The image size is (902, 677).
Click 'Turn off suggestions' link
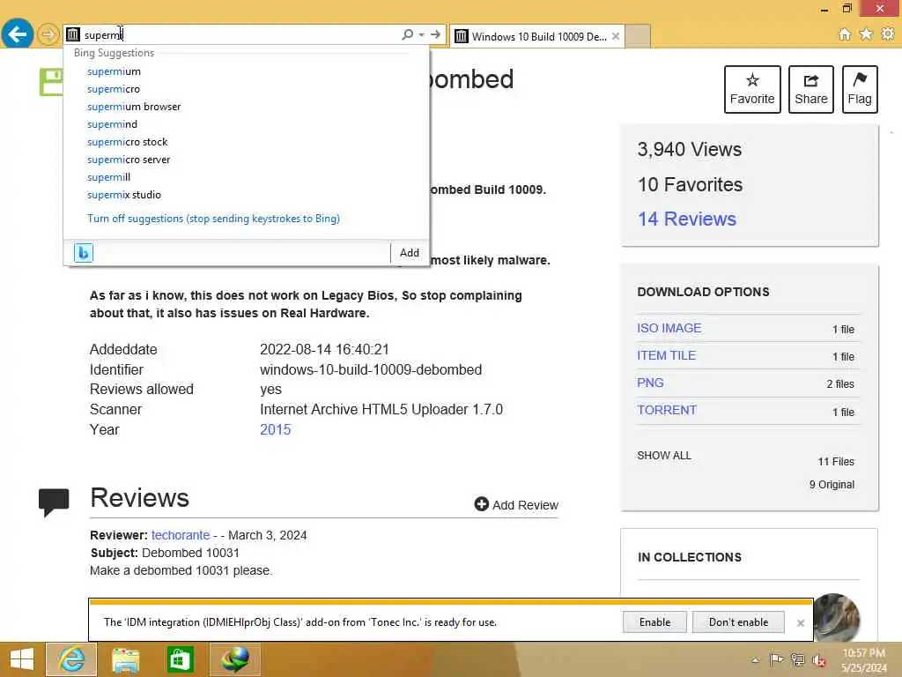[x=213, y=219]
